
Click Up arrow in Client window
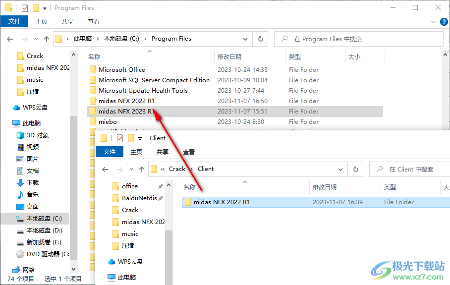pyautogui.click(x=142, y=170)
